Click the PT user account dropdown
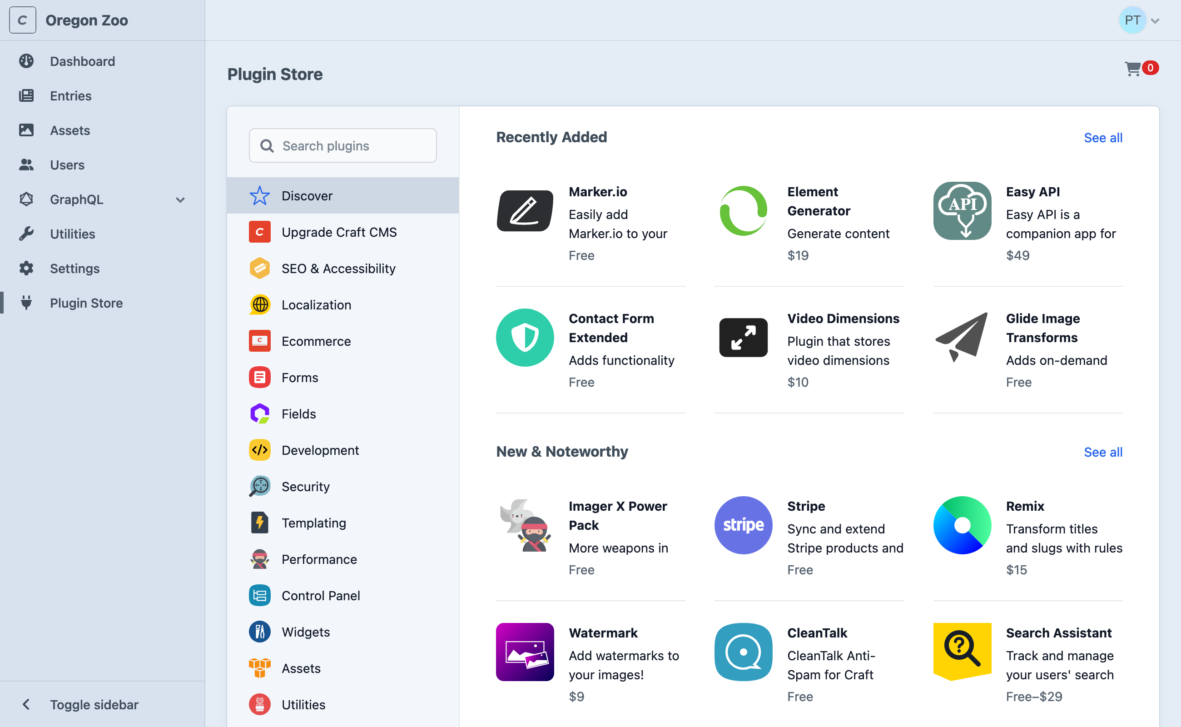 1139,19
